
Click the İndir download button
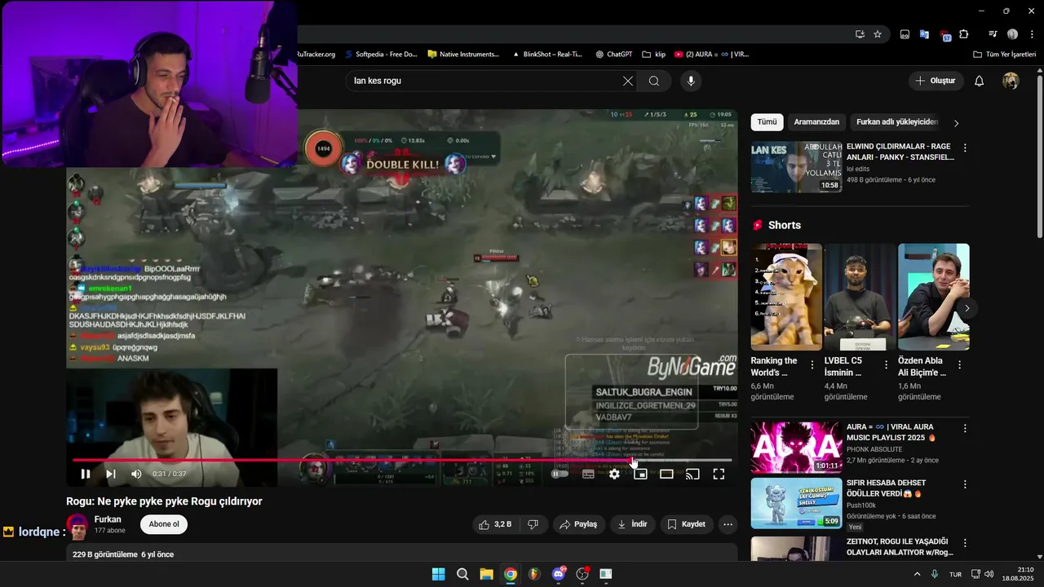click(632, 524)
